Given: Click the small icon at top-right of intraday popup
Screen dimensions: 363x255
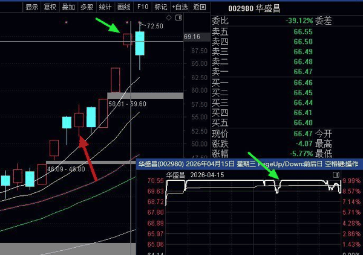Looking at the screenshot, I should click(336, 174).
